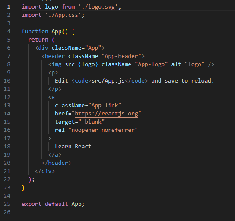235x221 pixels.
Task: Click the 'from' keyword on line 1
Action: 68,7
